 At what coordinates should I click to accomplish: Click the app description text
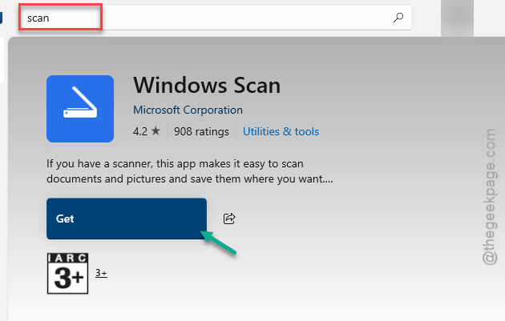190,171
